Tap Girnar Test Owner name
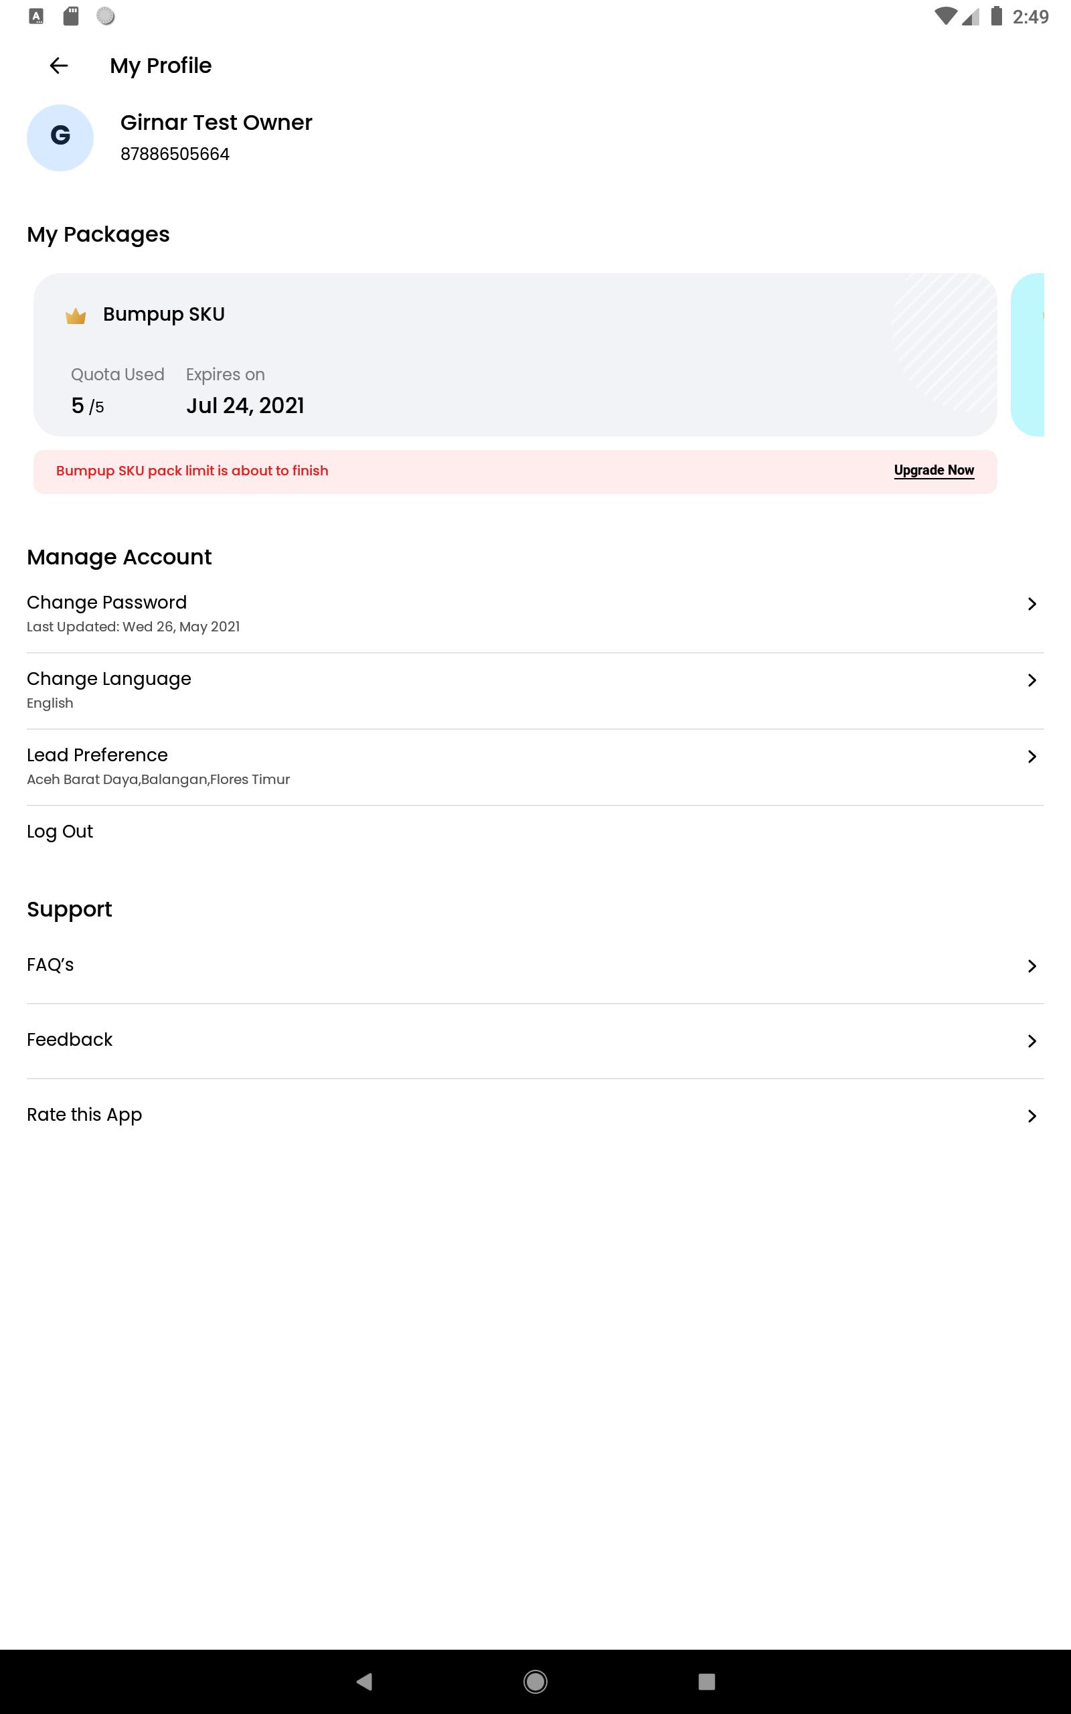The image size is (1071, 1714). click(x=216, y=123)
